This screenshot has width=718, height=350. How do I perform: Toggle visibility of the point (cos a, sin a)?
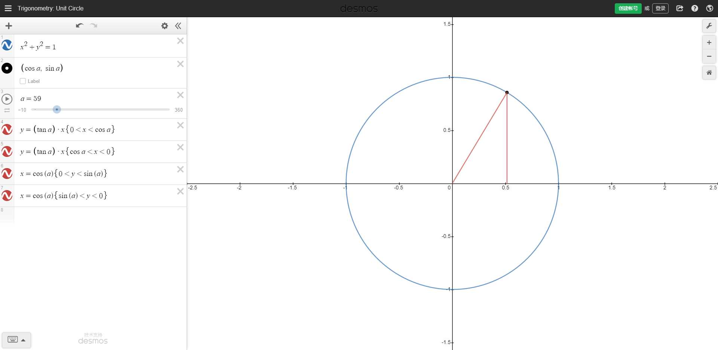coord(7,68)
